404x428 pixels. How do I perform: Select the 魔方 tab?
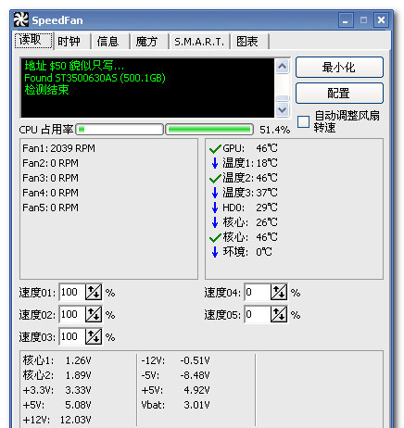point(146,42)
